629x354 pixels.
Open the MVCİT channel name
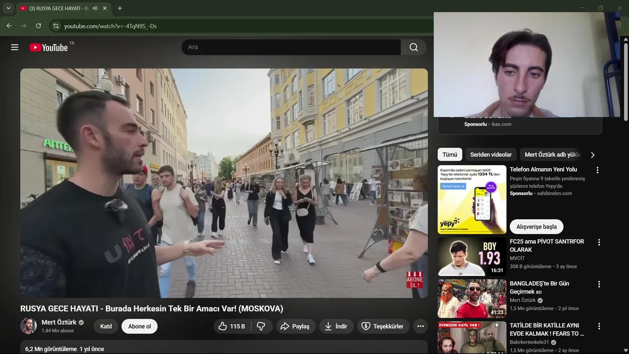(517, 258)
